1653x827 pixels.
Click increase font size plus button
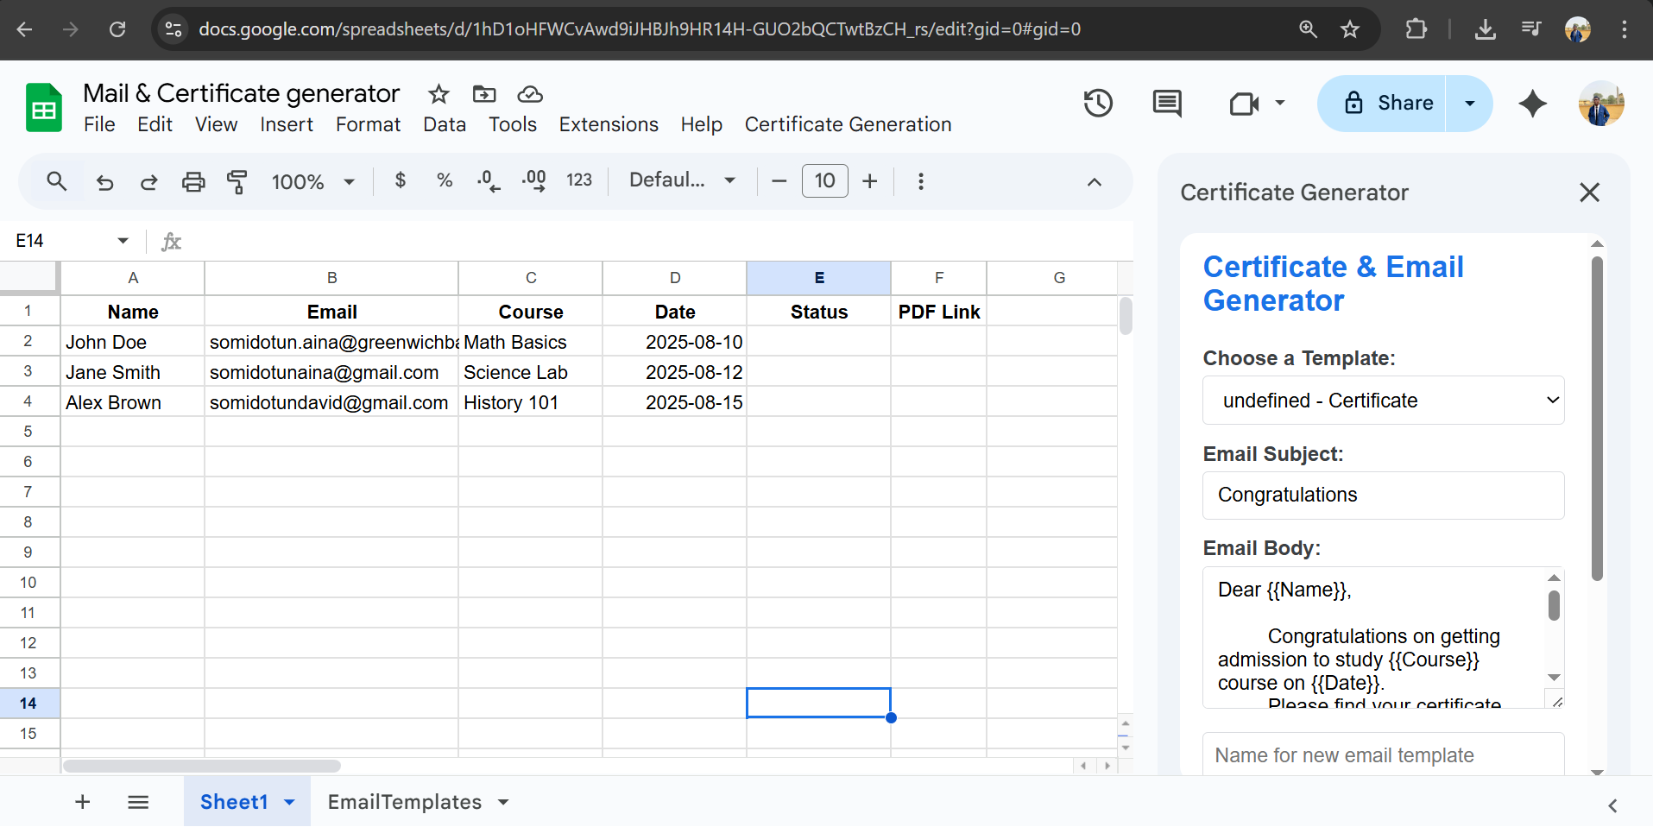[x=870, y=181]
